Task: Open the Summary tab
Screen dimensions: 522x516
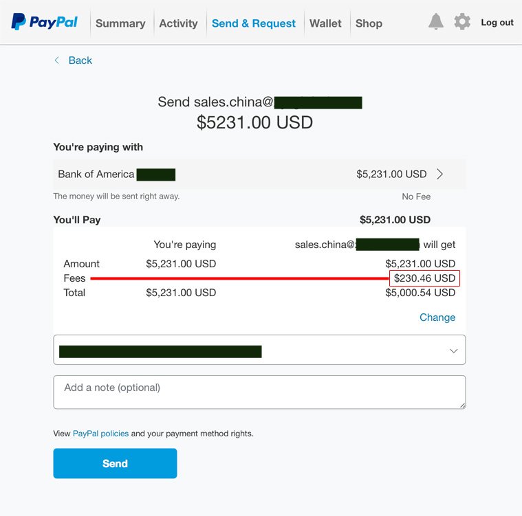Action: click(x=120, y=23)
